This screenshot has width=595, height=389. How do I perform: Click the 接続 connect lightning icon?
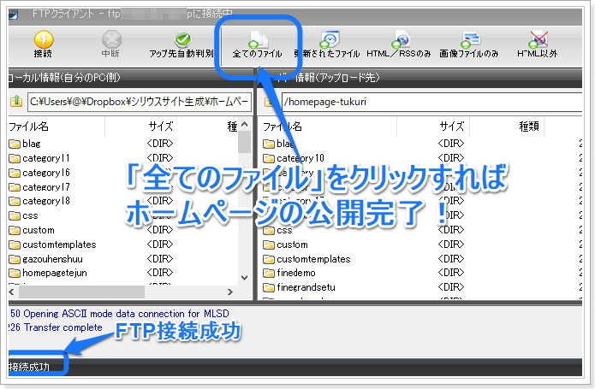(44, 39)
